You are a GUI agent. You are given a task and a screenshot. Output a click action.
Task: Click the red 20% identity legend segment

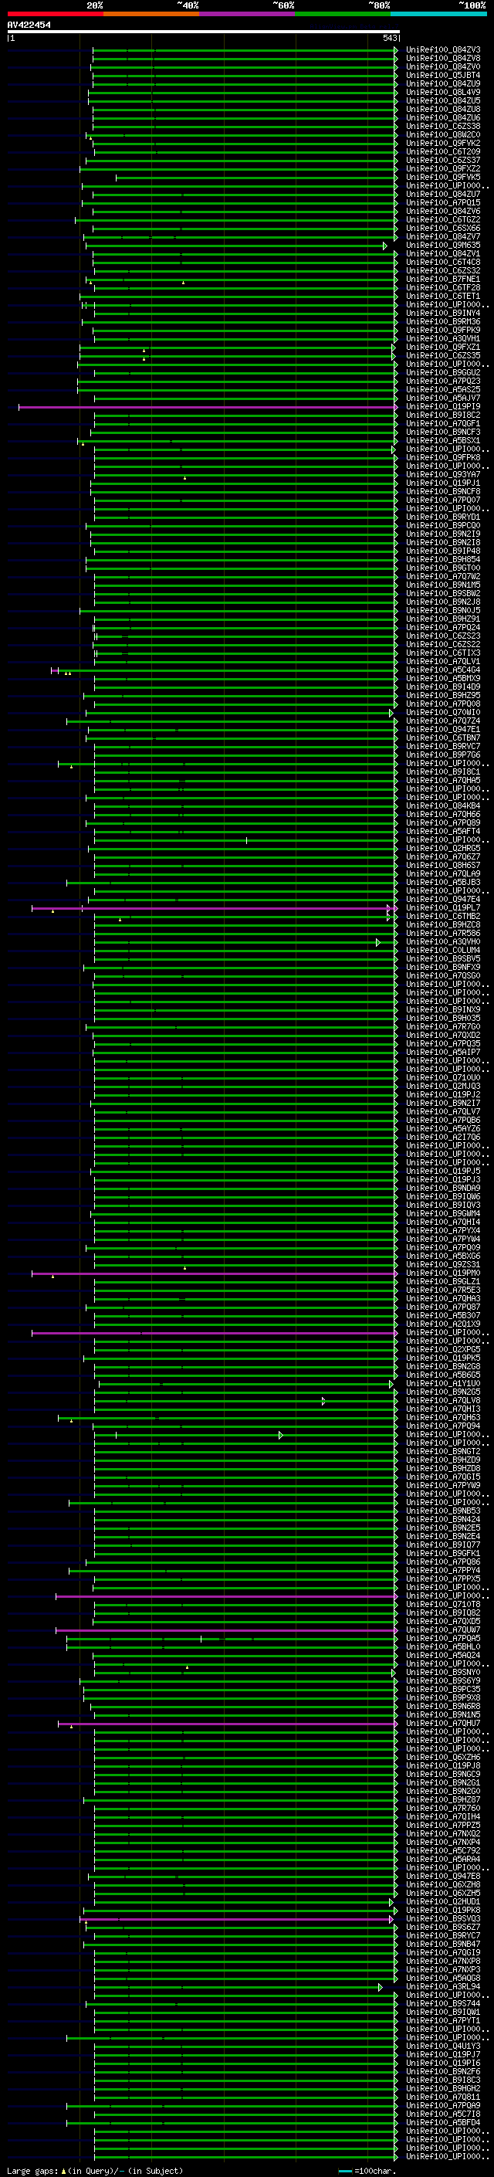[55, 14]
